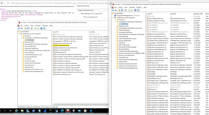Sort by Expiration Date column in right Console1
This screenshot has height=115, width=209.
point(198,14)
